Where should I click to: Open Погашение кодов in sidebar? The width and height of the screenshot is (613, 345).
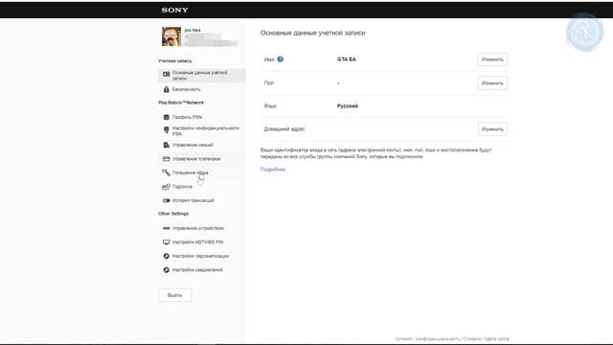click(202, 172)
